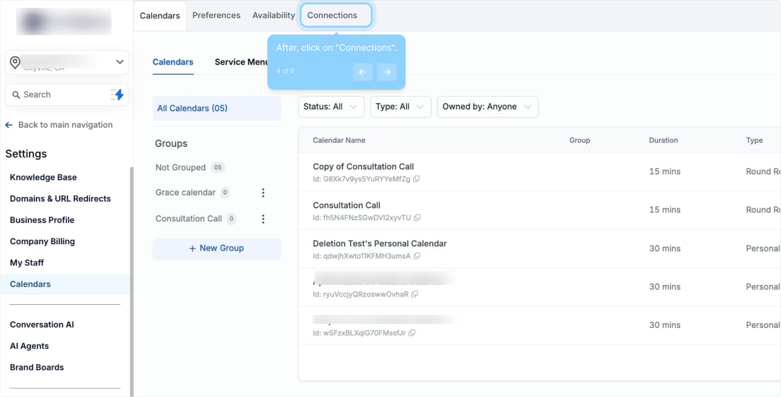Open Consultation Call group three-dot menu
781x397 pixels.
click(x=263, y=219)
